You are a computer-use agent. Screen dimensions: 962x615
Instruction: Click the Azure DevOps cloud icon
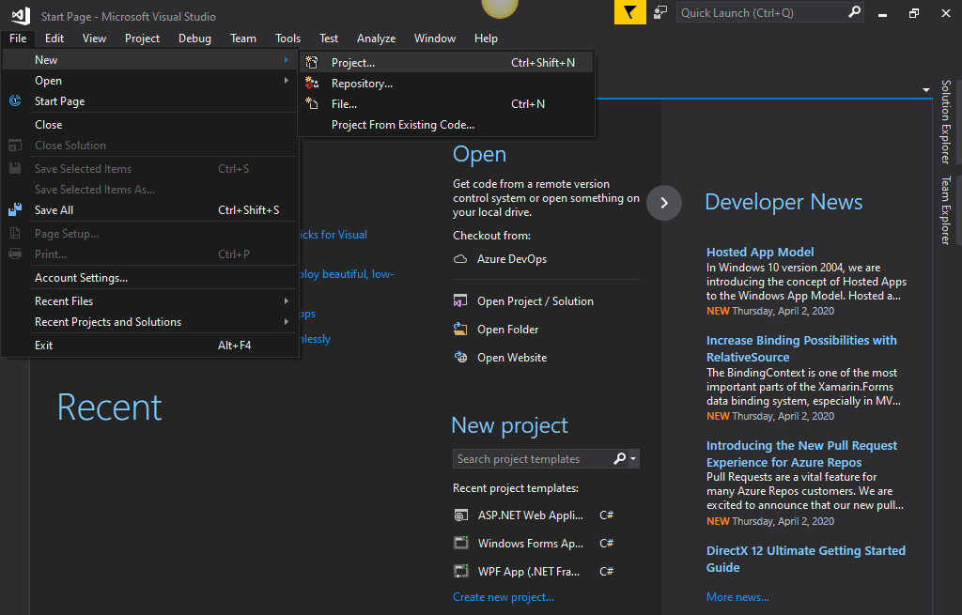click(x=460, y=259)
